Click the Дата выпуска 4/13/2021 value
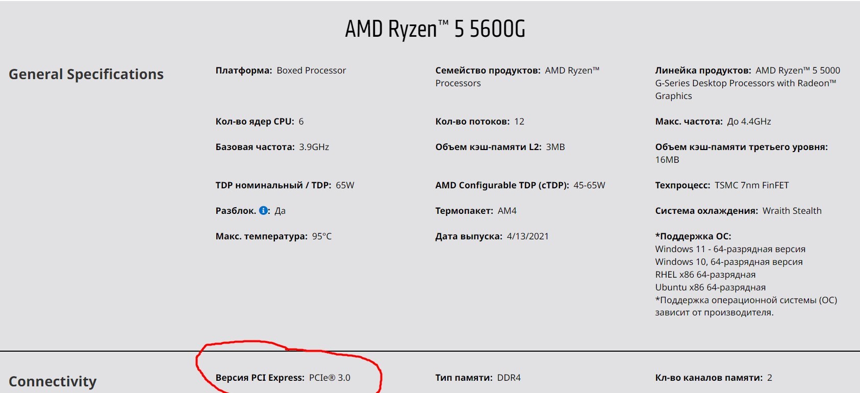This screenshot has width=860, height=393. point(527,236)
